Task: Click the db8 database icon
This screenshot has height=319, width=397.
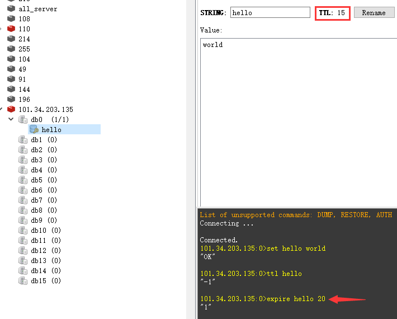Action: point(23,210)
